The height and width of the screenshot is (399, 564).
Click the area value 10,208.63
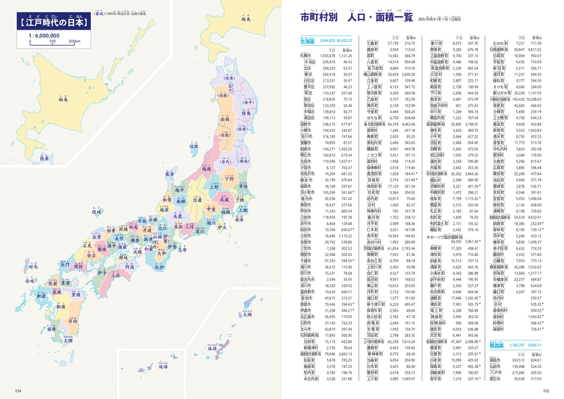[534, 99]
